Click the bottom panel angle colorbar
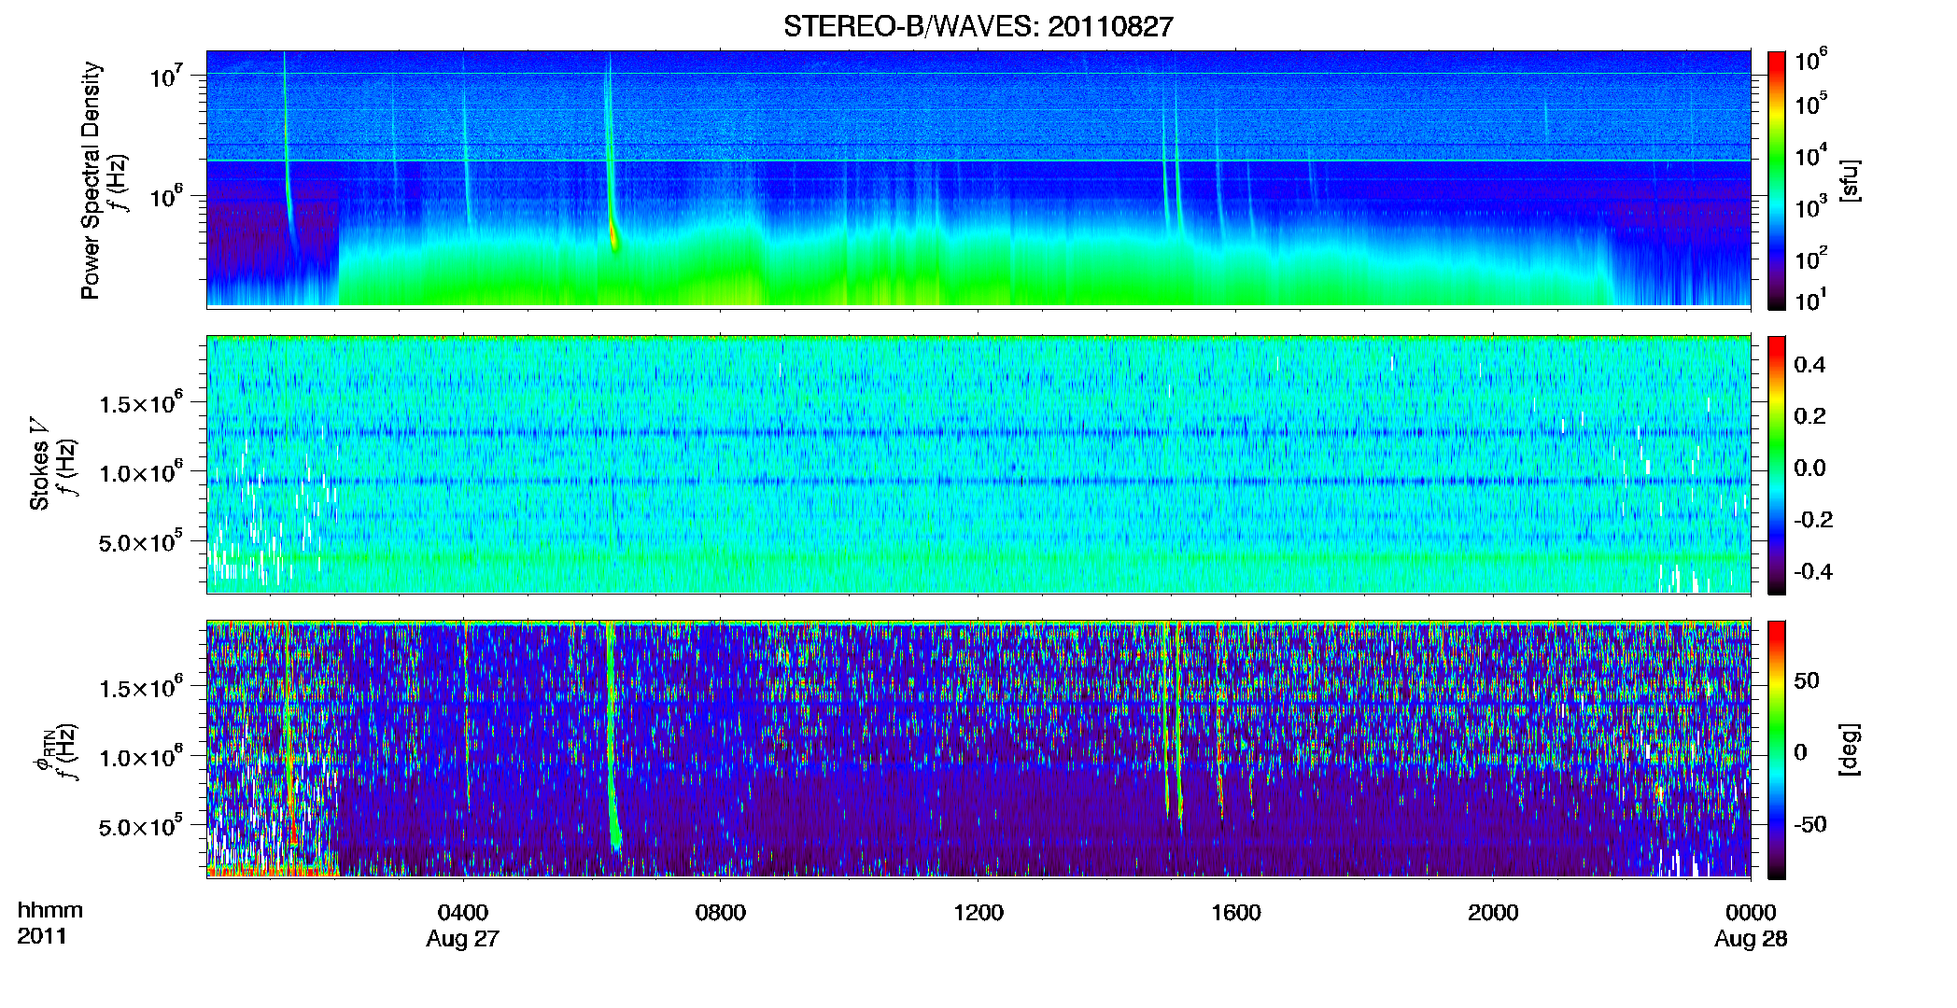1957x1008 pixels. 1776,749
